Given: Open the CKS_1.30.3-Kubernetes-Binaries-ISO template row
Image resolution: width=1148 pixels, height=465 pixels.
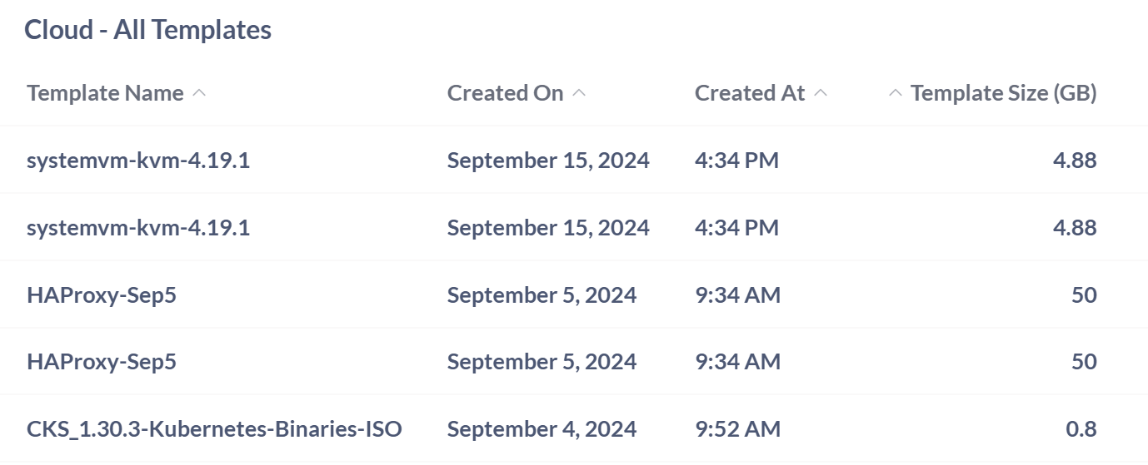Looking at the screenshot, I should [x=214, y=429].
